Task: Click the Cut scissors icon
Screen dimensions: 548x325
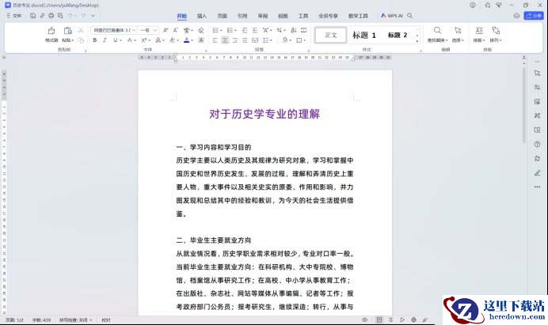Action: coord(81,30)
